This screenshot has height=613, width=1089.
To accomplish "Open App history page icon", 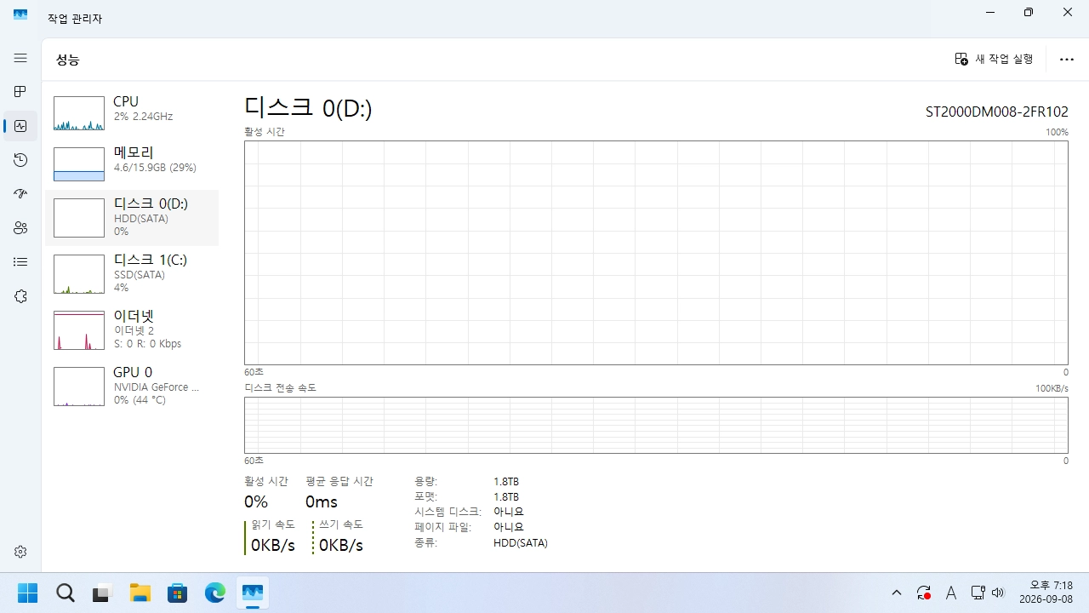I will click(20, 160).
